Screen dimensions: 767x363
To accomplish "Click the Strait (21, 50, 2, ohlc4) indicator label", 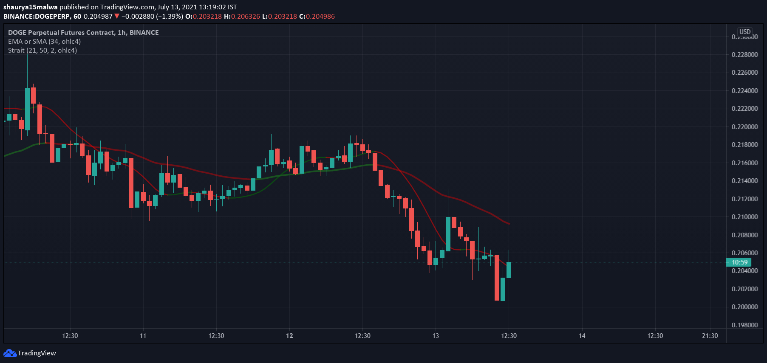I will (x=42, y=50).
